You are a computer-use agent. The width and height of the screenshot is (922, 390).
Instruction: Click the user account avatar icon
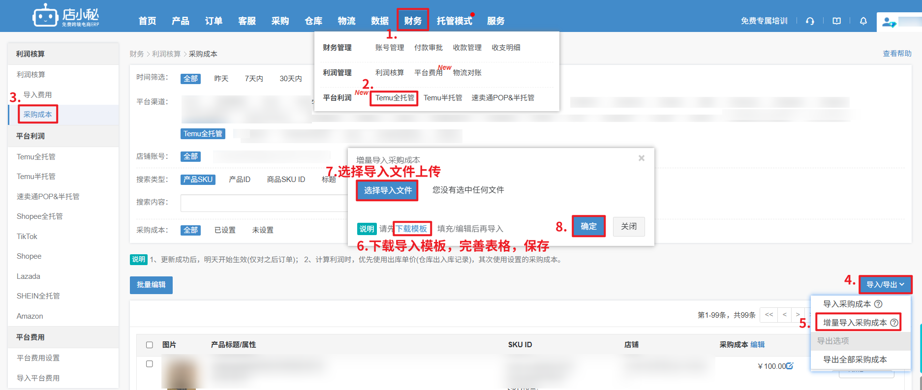(888, 22)
